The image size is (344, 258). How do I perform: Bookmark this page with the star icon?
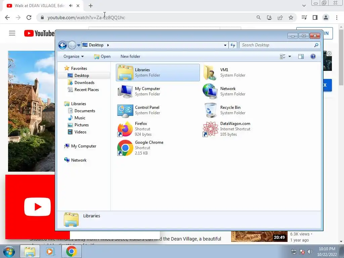(x=291, y=17)
